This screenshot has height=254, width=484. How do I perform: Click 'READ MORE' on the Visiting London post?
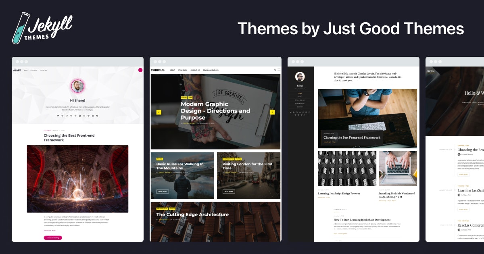coord(229,192)
